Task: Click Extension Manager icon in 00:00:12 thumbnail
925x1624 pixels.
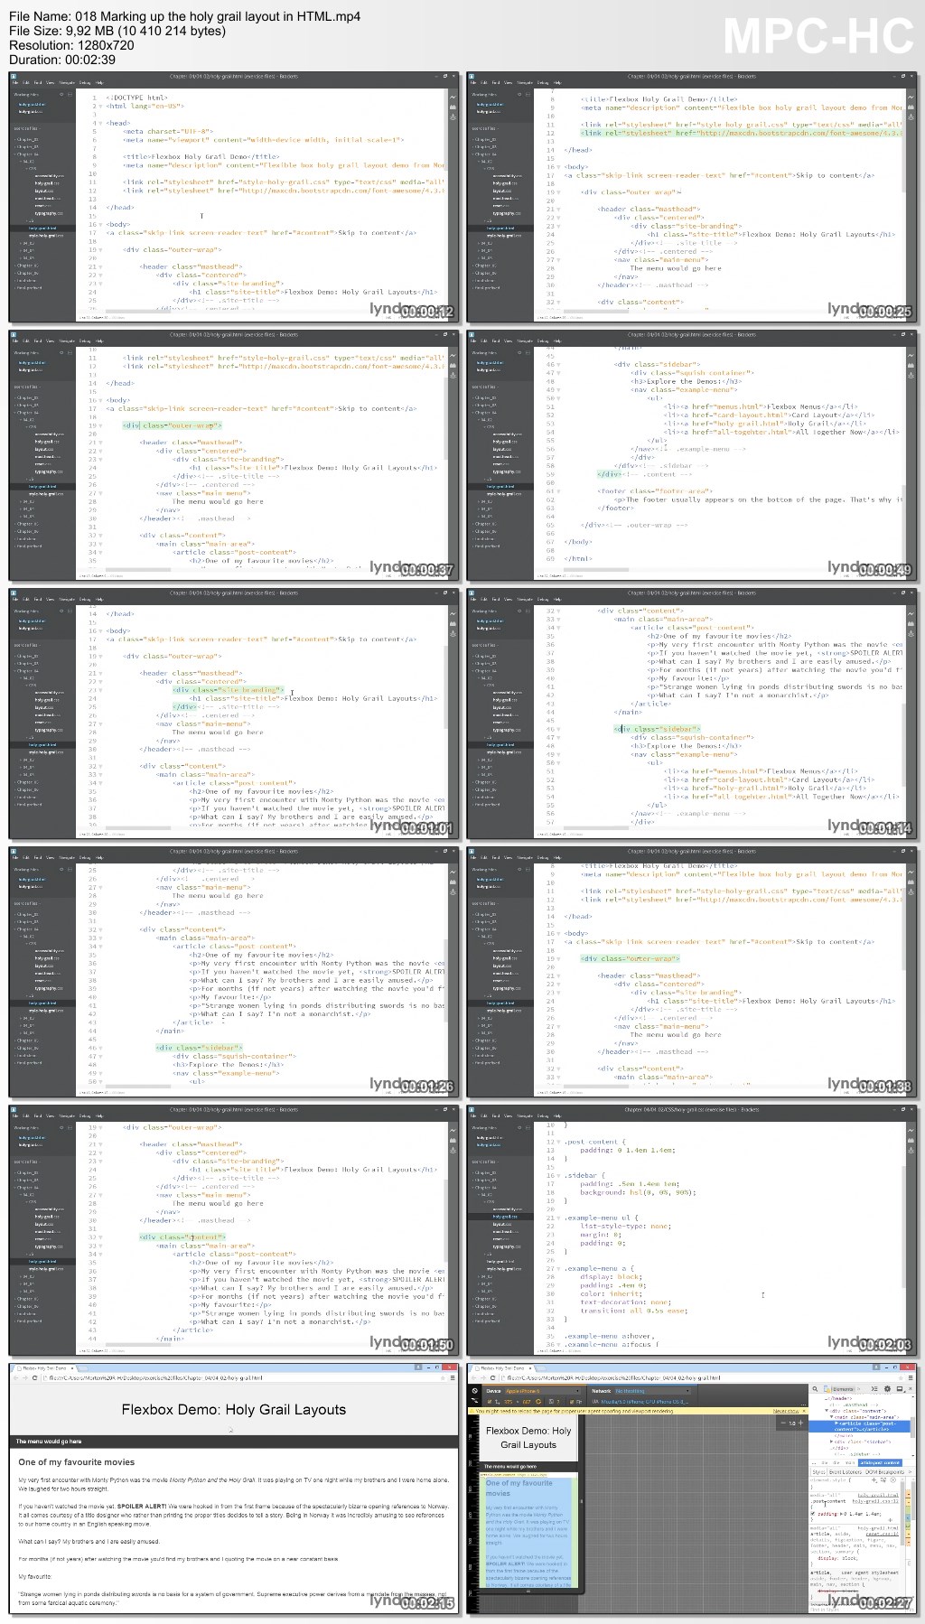Action: 453,107
